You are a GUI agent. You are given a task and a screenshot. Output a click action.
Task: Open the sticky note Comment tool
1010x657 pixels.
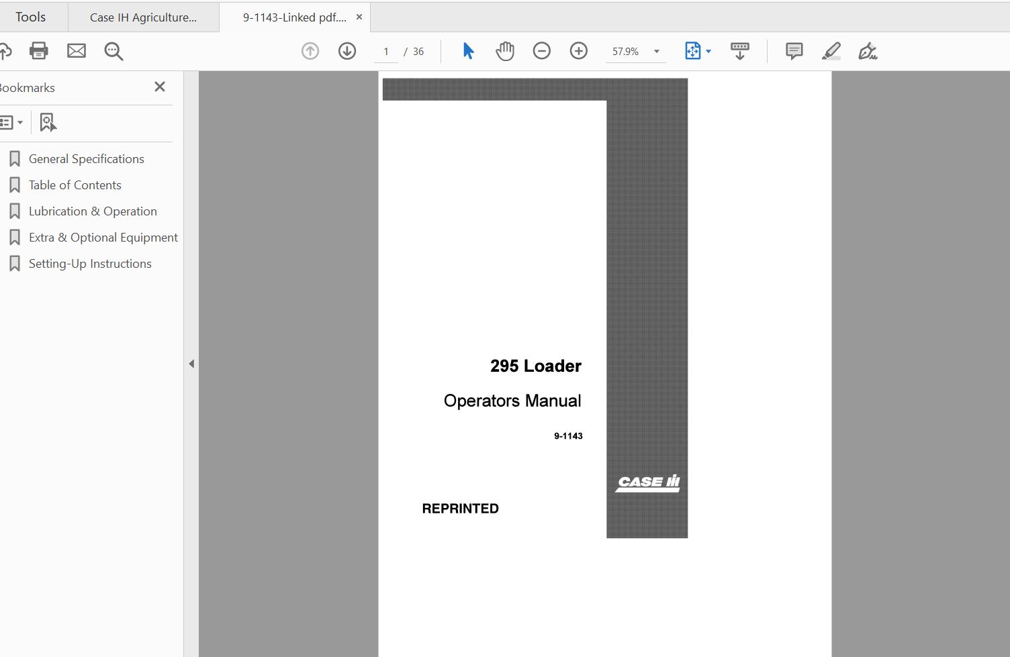pyautogui.click(x=794, y=50)
